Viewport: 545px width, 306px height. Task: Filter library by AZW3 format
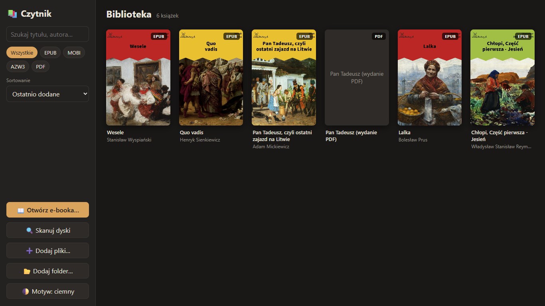(18, 67)
